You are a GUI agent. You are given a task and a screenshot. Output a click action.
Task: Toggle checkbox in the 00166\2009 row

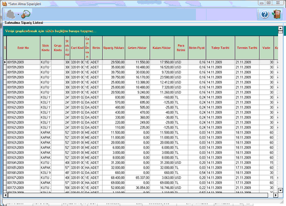pyautogui.click(x=277, y=173)
